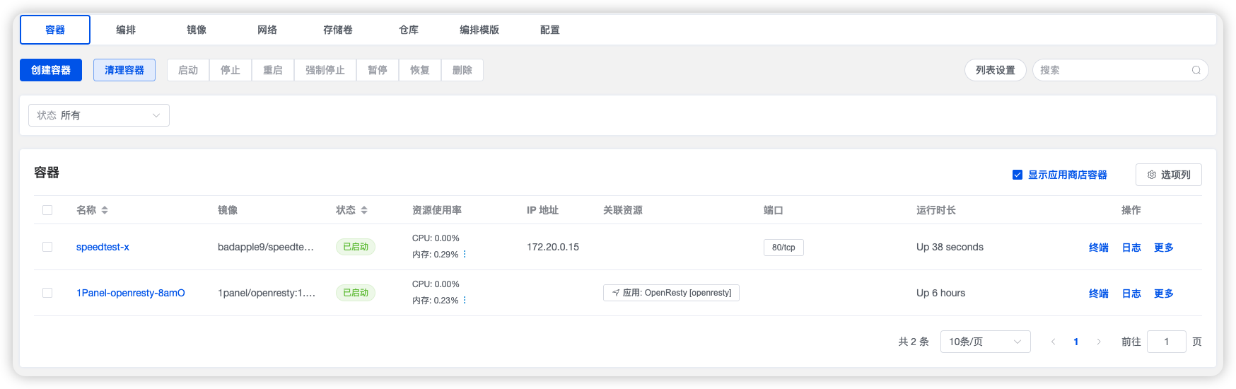Go to previous page arrow
Image resolution: width=1236 pixels, height=389 pixels.
(1053, 342)
